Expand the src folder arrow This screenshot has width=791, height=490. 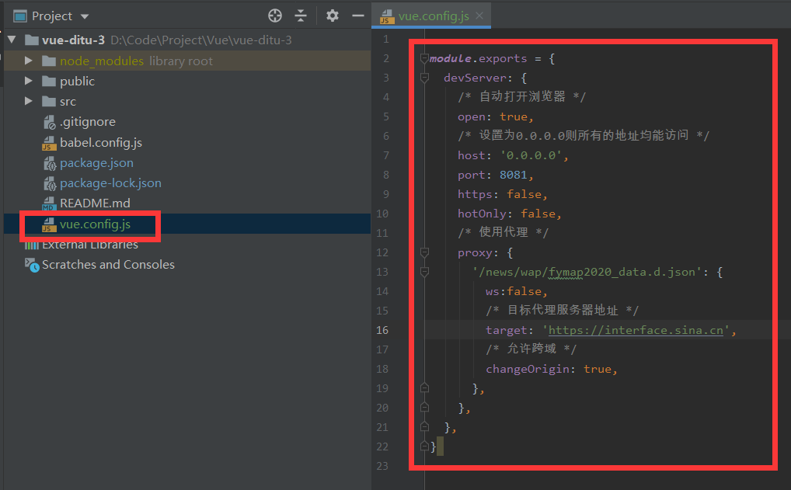click(x=29, y=101)
